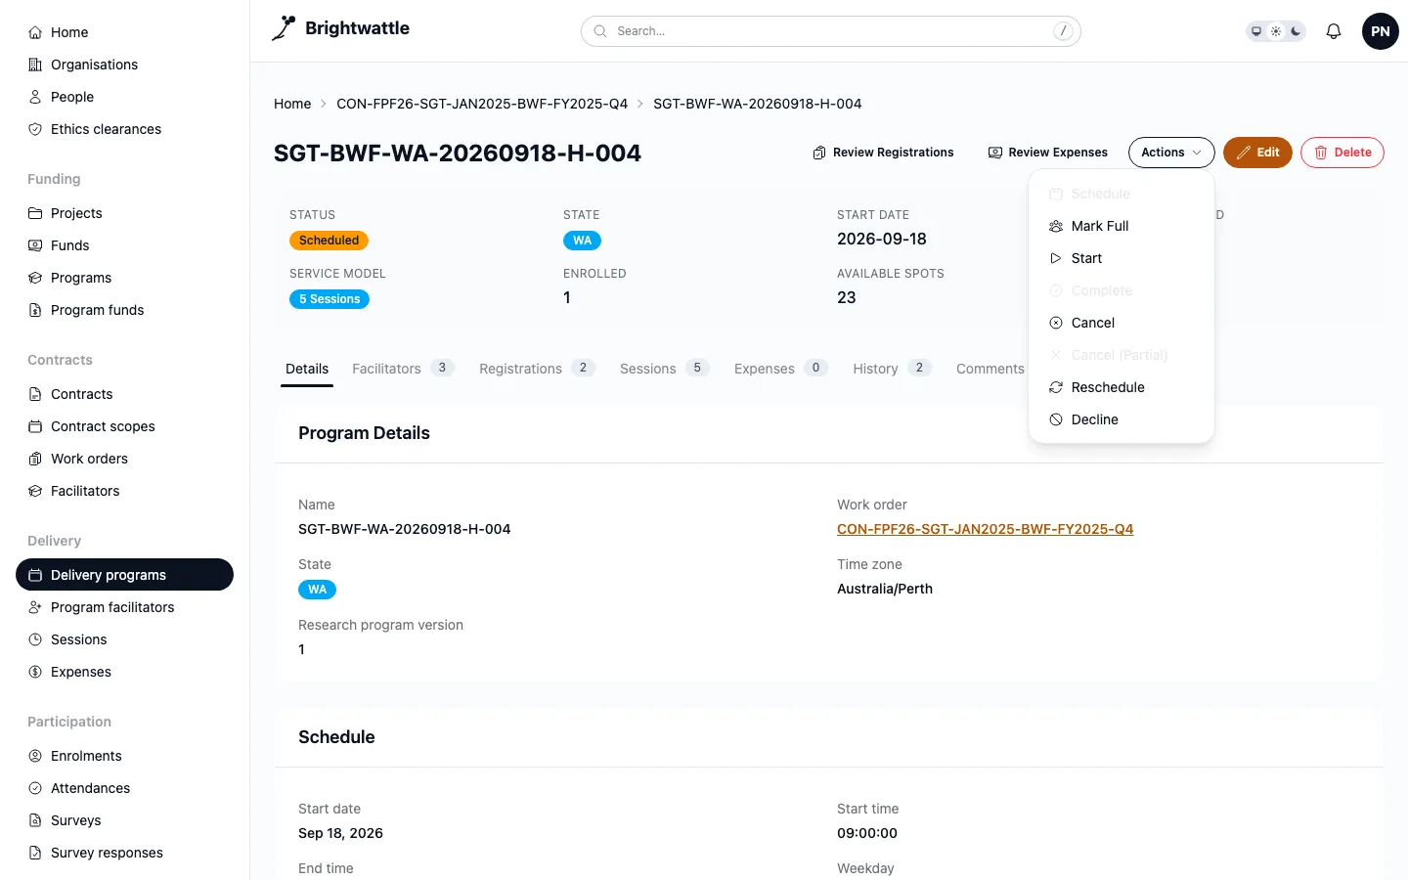This screenshot has height=880, width=1408.
Task: Click start time value 09:00:00
Action: 867,833
